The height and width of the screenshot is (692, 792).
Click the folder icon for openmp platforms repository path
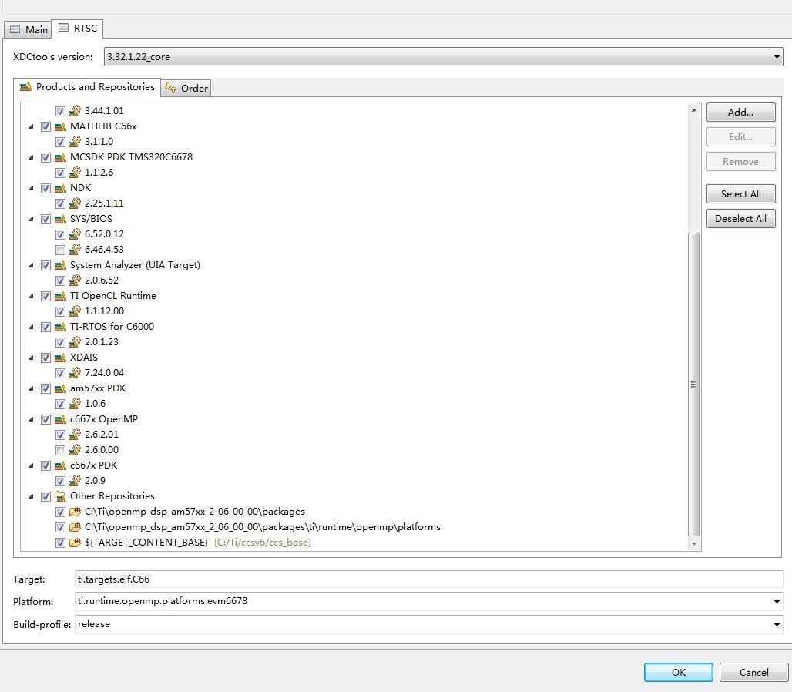pyautogui.click(x=75, y=527)
